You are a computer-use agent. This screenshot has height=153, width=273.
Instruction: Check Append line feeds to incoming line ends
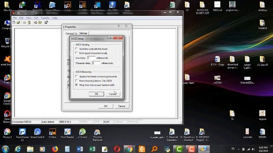76,76
